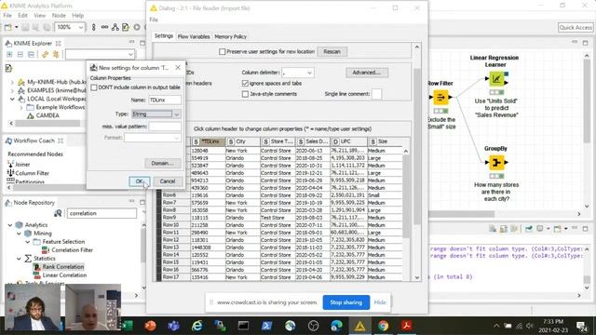Open the Node menu
This screenshot has width=596, height=335.
tap(59, 16)
